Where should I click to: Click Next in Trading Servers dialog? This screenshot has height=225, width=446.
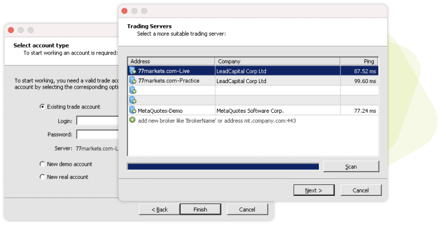click(x=314, y=190)
